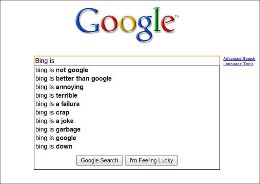Viewport: 260px width, 184px height.
Task: Select suggestion "bing is not google"
Action: (62, 70)
